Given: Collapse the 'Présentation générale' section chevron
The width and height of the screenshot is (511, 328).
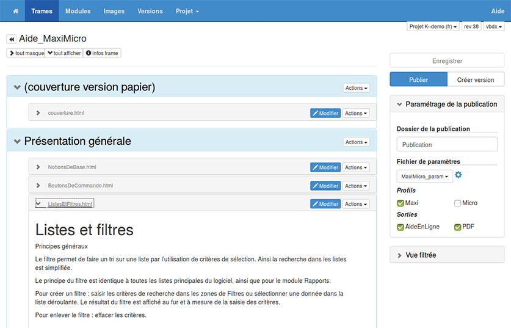Looking at the screenshot, I should [17, 142].
